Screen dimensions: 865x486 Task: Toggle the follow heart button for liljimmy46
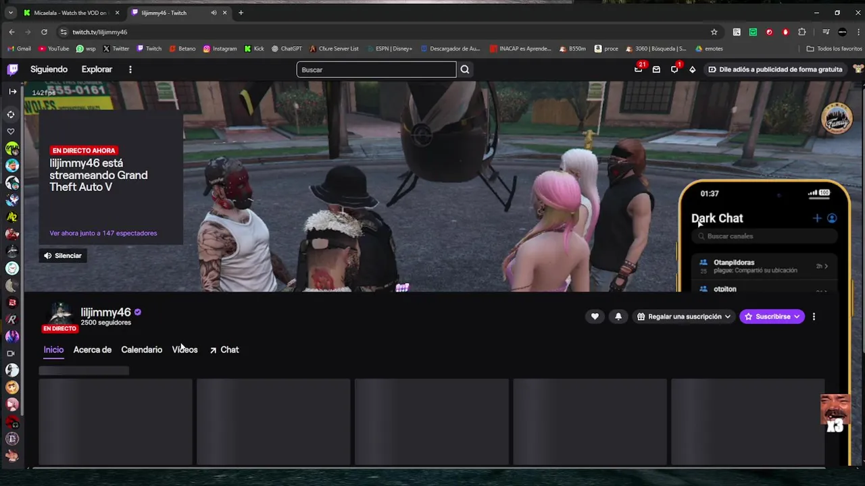coord(595,317)
